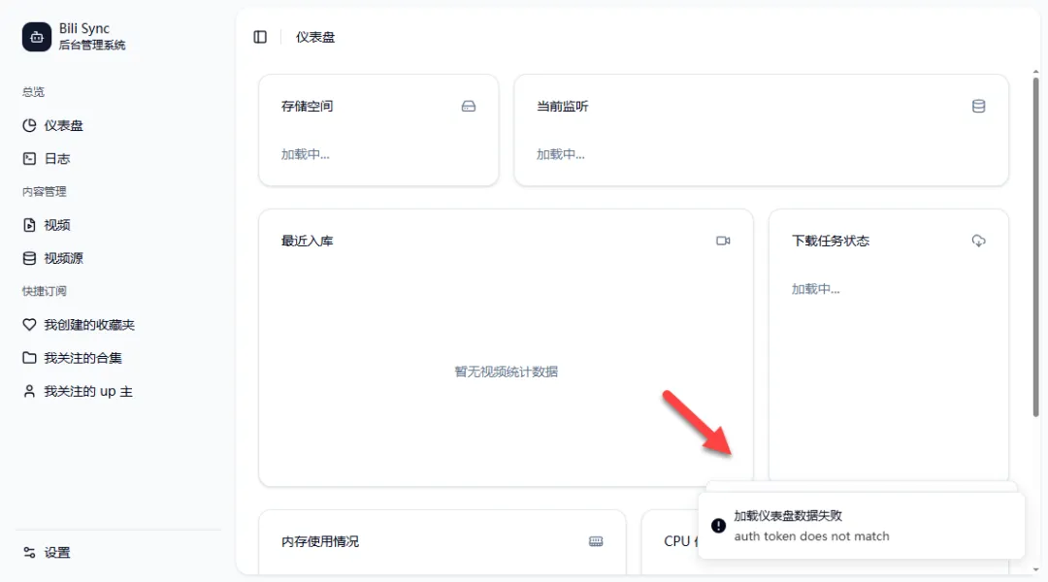Click the vertical page scrollbar thumb

click(1035, 247)
